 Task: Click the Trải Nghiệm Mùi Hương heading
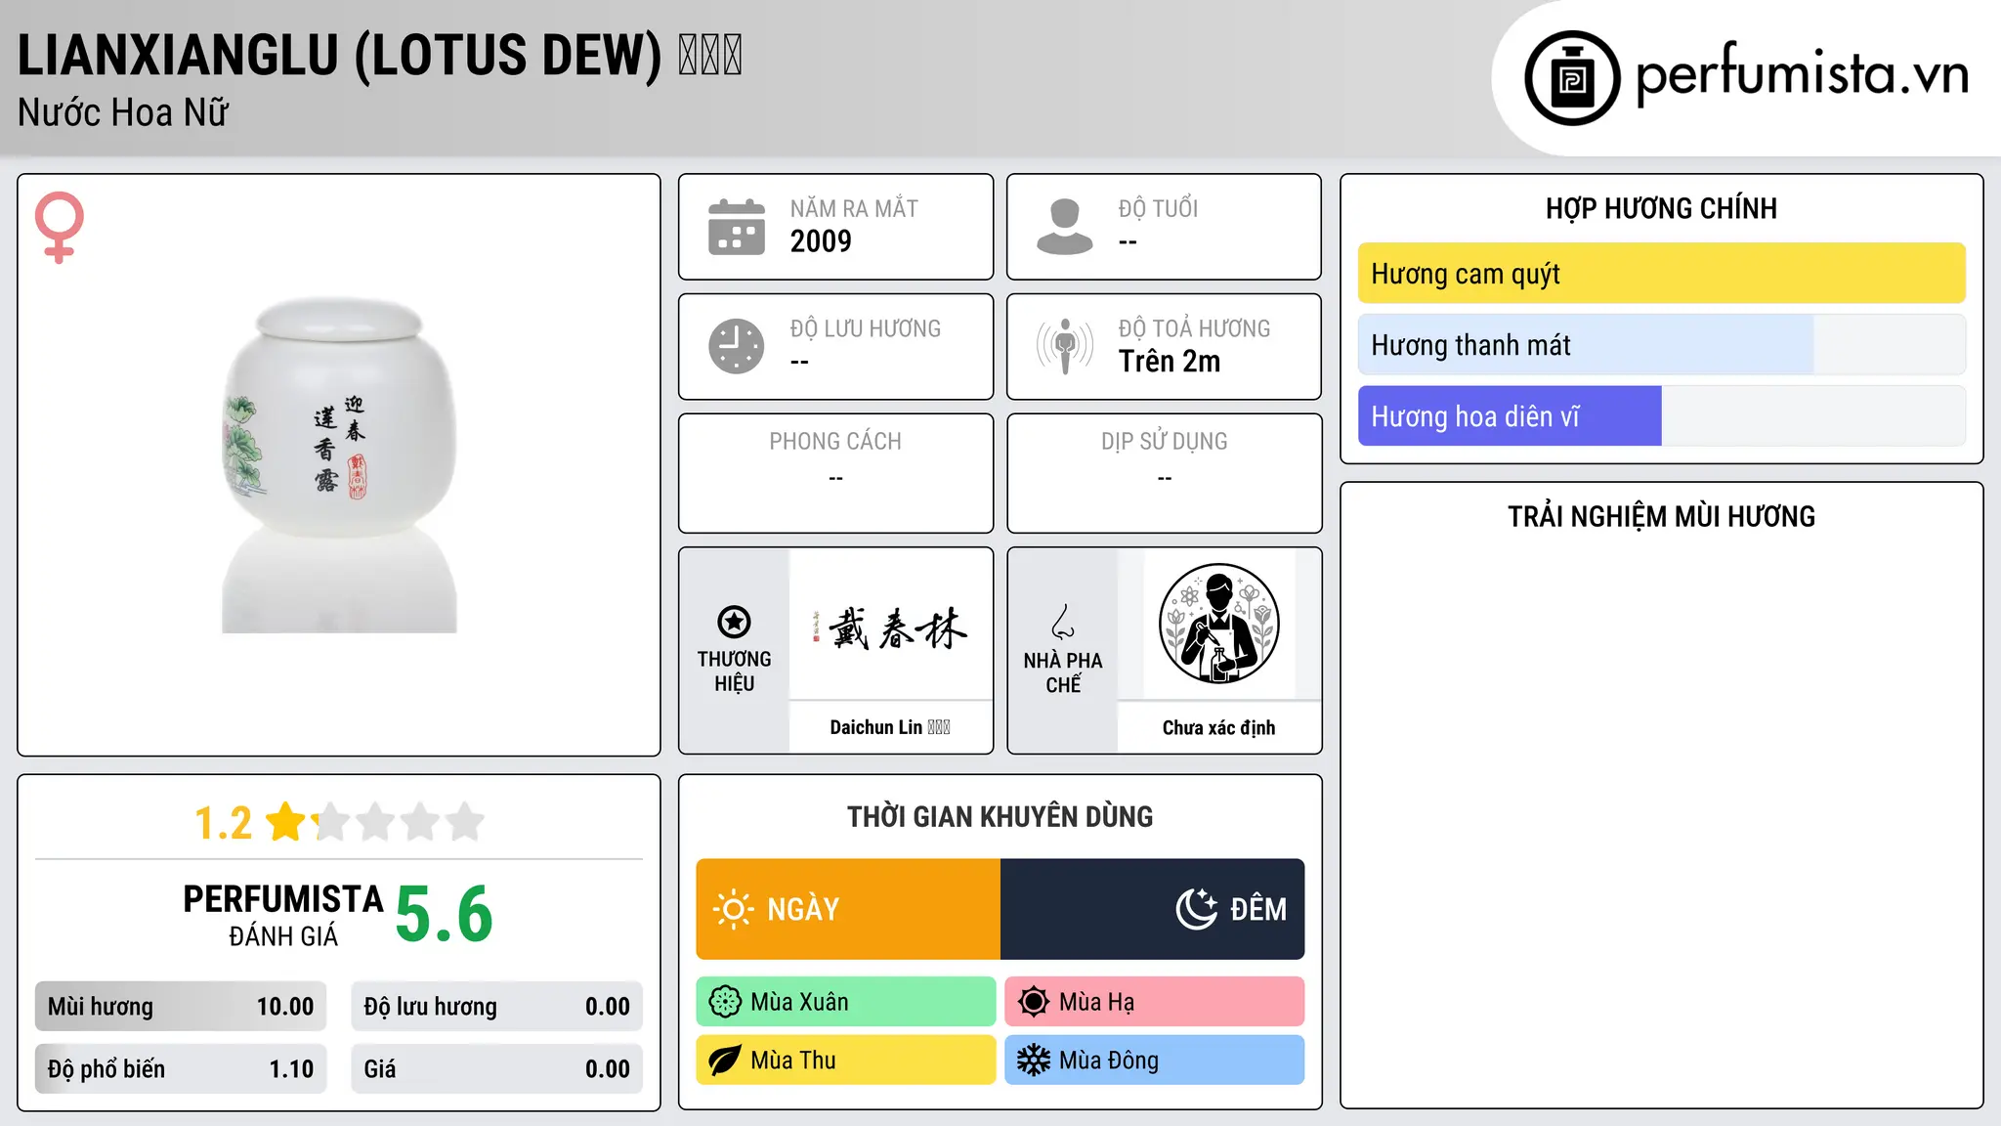1661,517
